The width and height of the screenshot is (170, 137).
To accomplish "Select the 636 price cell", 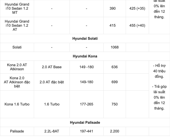I will coord(114,67).
